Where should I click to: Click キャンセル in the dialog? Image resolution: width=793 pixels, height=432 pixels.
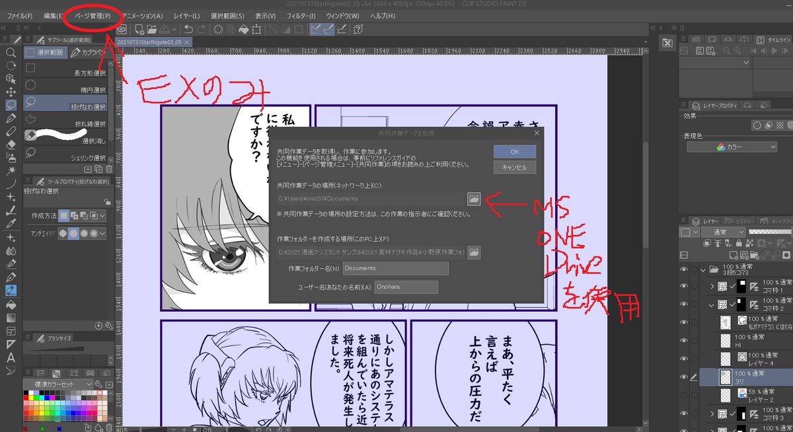coord(514,168)
